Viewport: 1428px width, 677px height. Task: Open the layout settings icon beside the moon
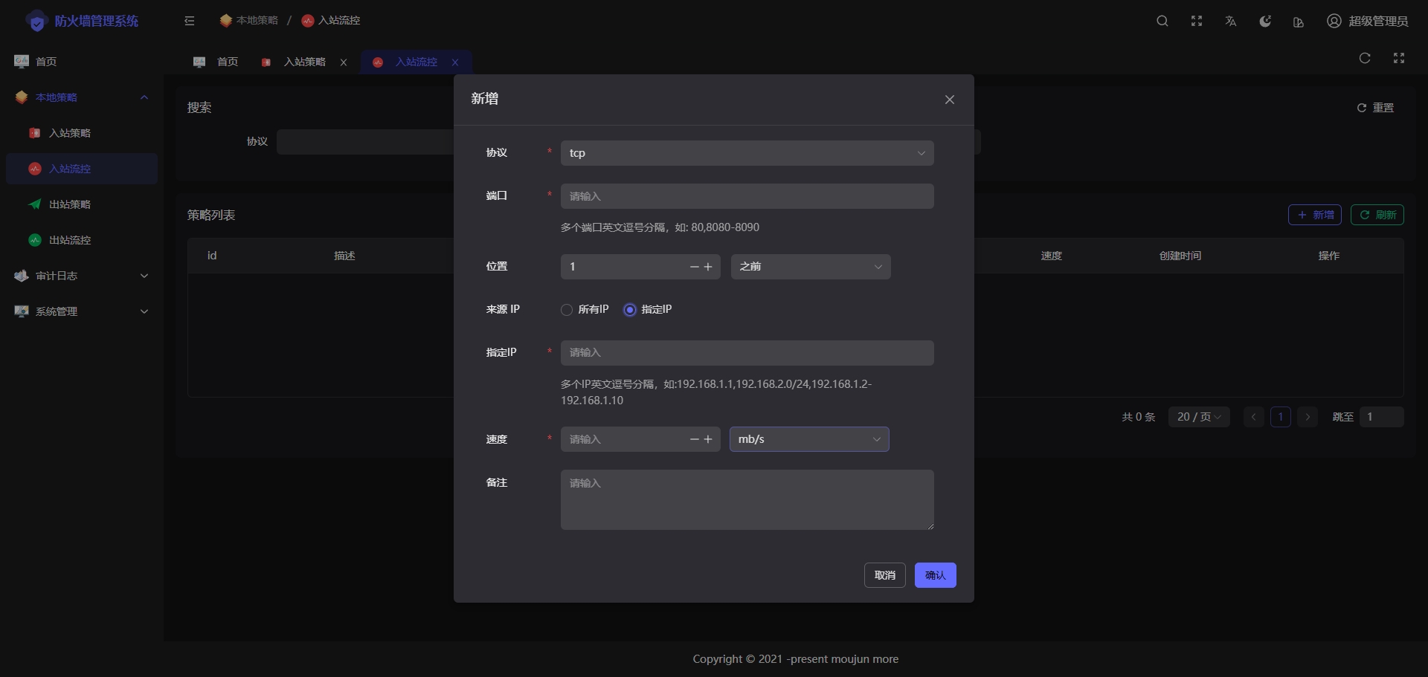coord(1299,22)
